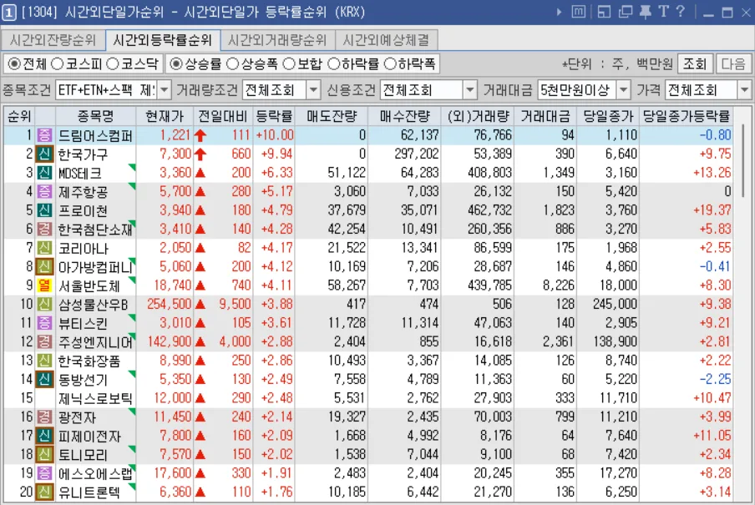Click the 조회 button
The width and height of the screenshot is (755, 505).
695,64
